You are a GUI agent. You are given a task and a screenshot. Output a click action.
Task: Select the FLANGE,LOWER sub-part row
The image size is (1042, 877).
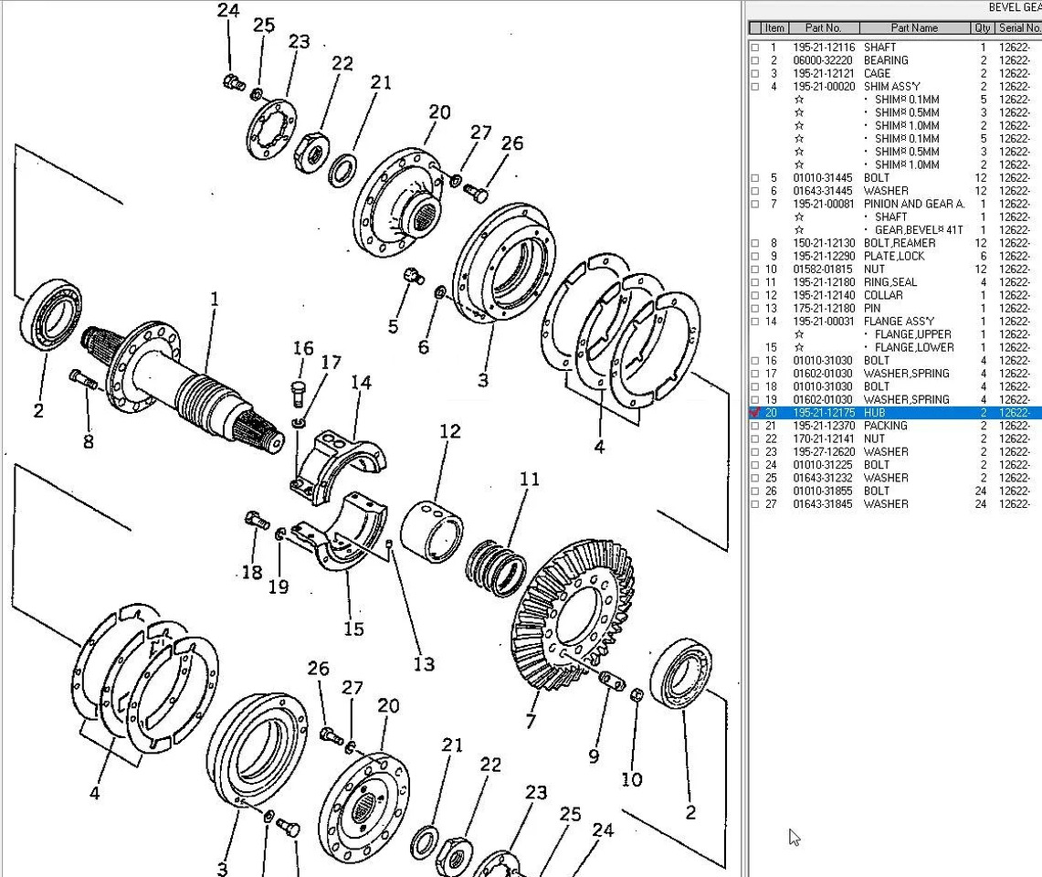(x=914, y=347)
